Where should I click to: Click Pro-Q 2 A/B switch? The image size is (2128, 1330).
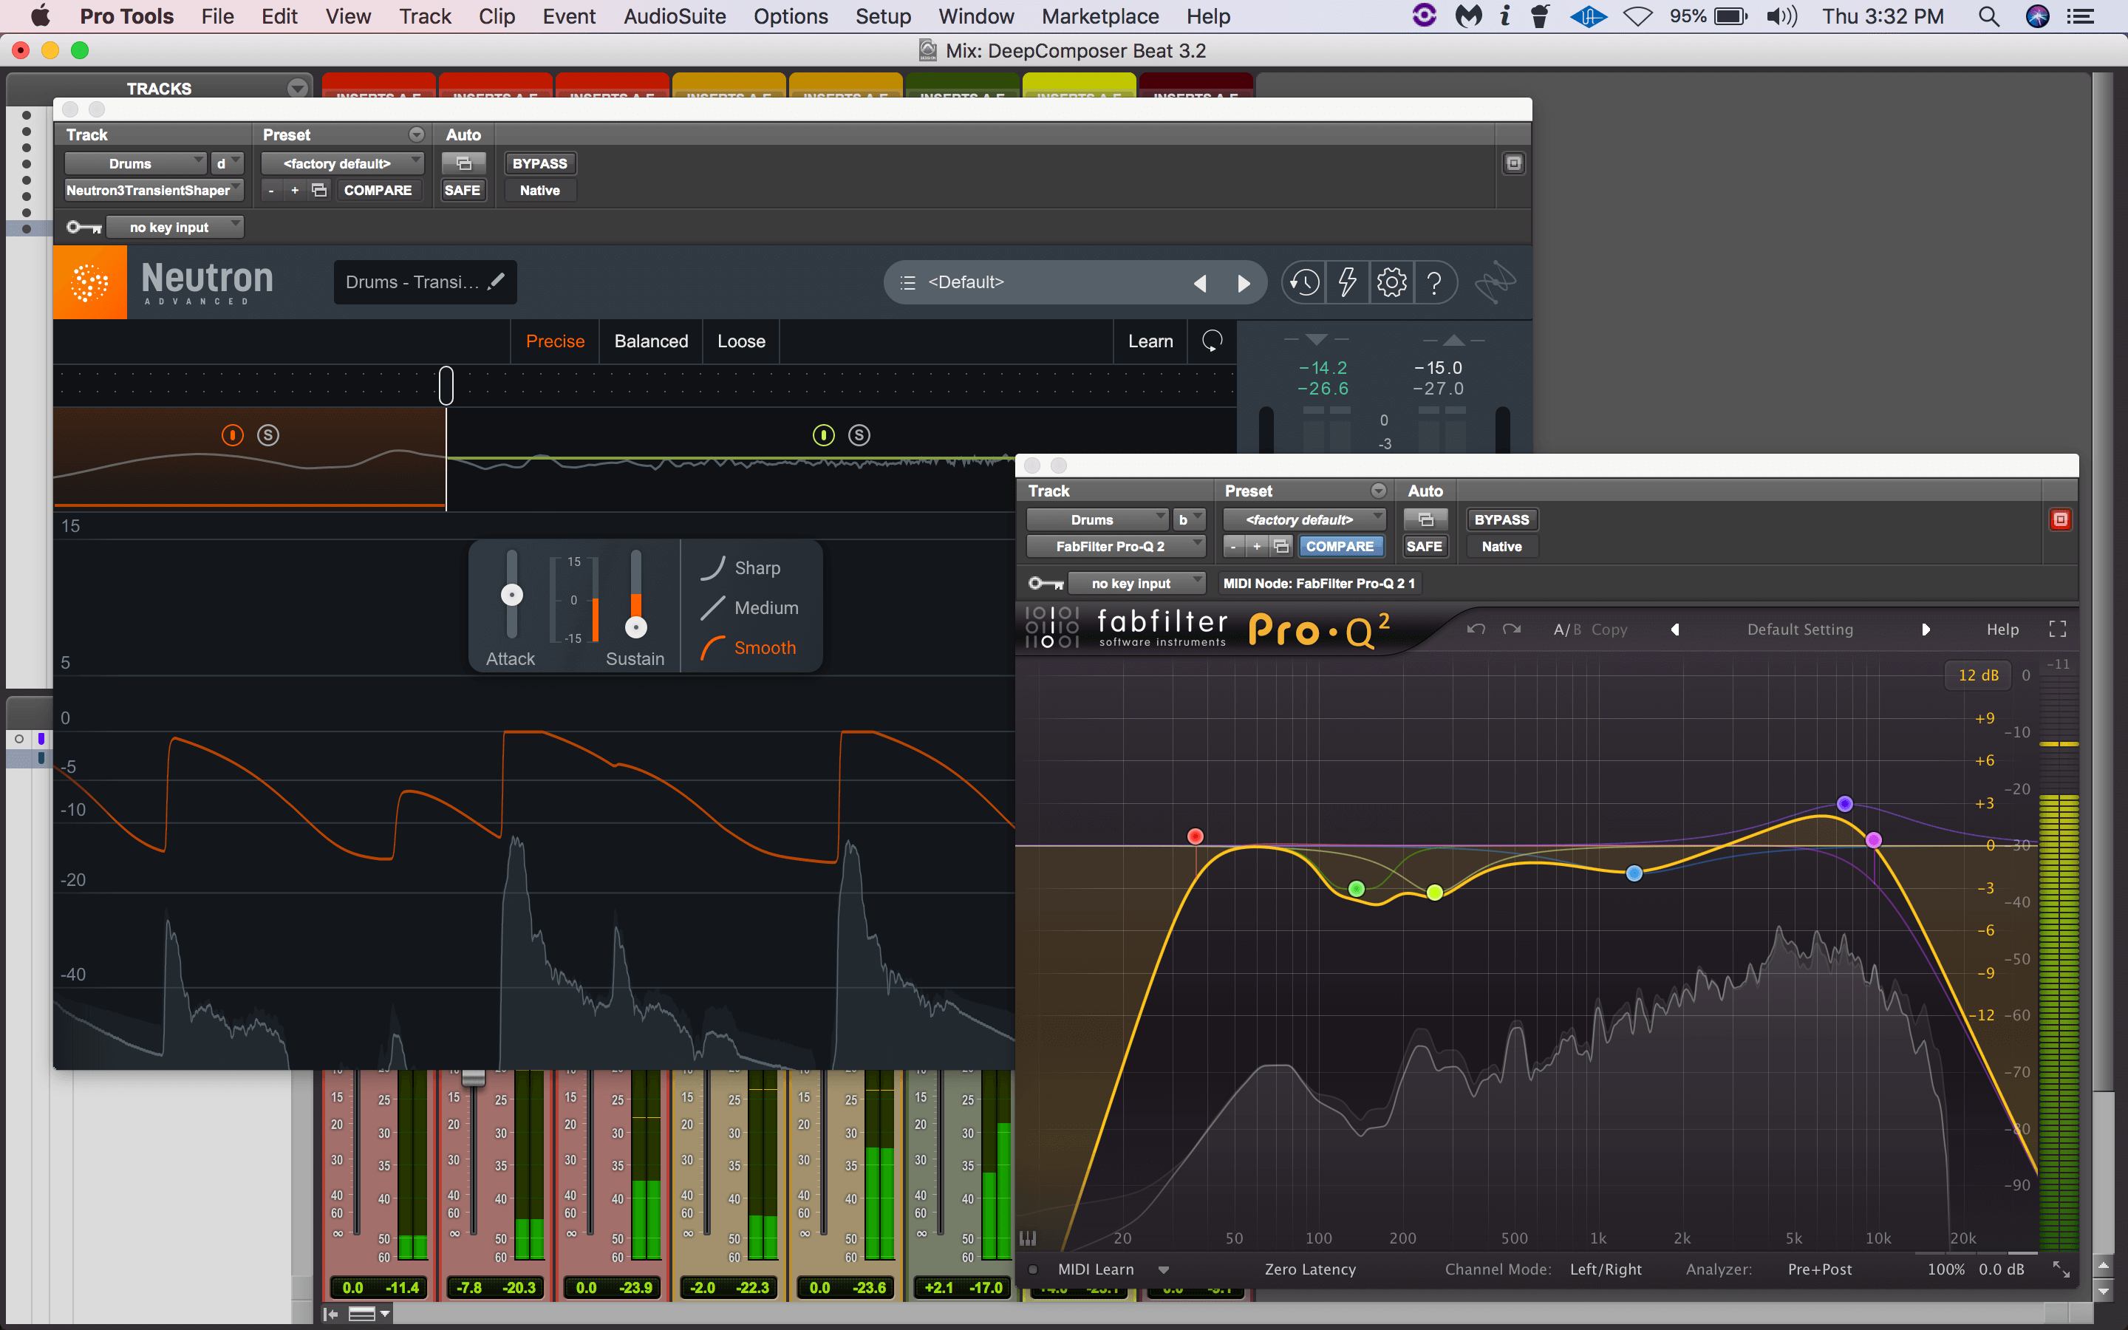tap(1567, 629)
